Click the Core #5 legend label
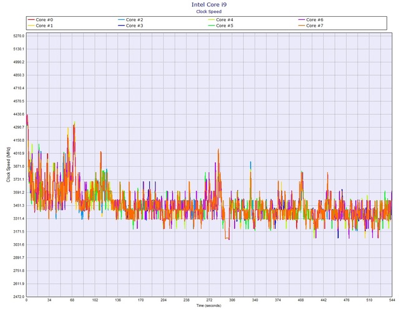The image size is (418, 313). tap(225, 26)
